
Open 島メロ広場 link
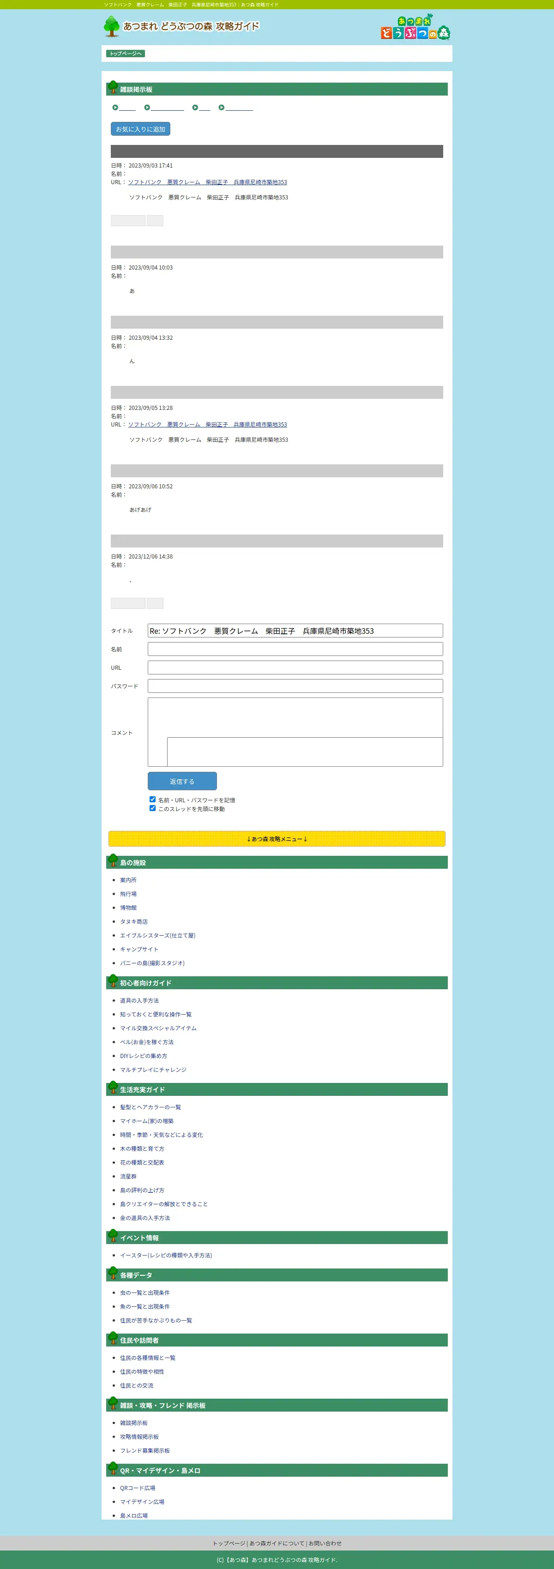(x=133, y=1515)
